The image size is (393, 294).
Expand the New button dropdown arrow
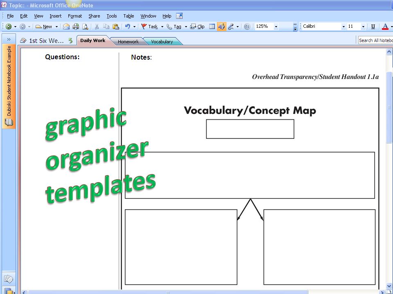pos(56,27)
